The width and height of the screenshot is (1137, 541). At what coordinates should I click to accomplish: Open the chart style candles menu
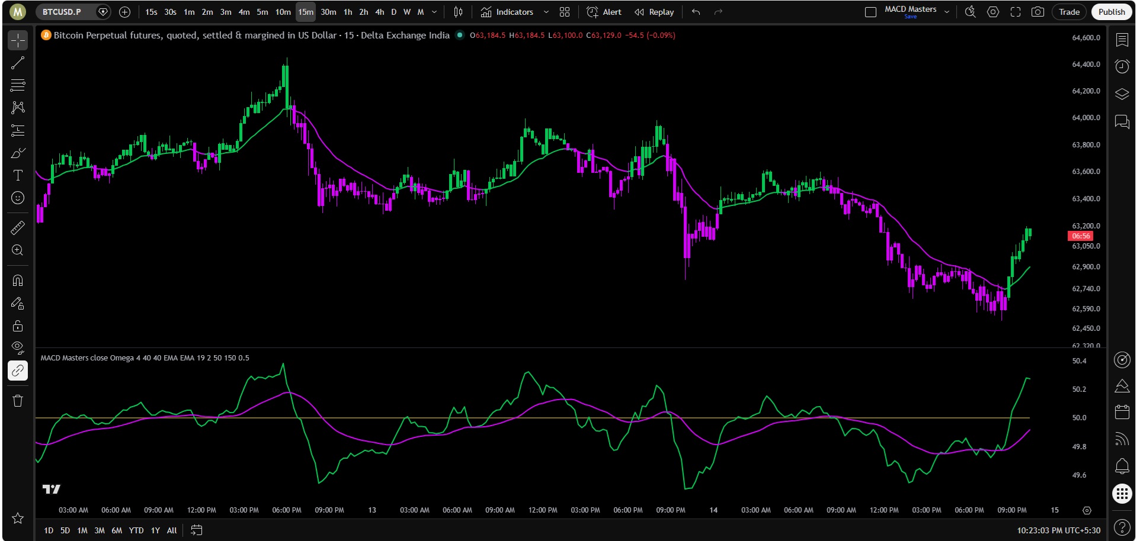tap(458, 12)
